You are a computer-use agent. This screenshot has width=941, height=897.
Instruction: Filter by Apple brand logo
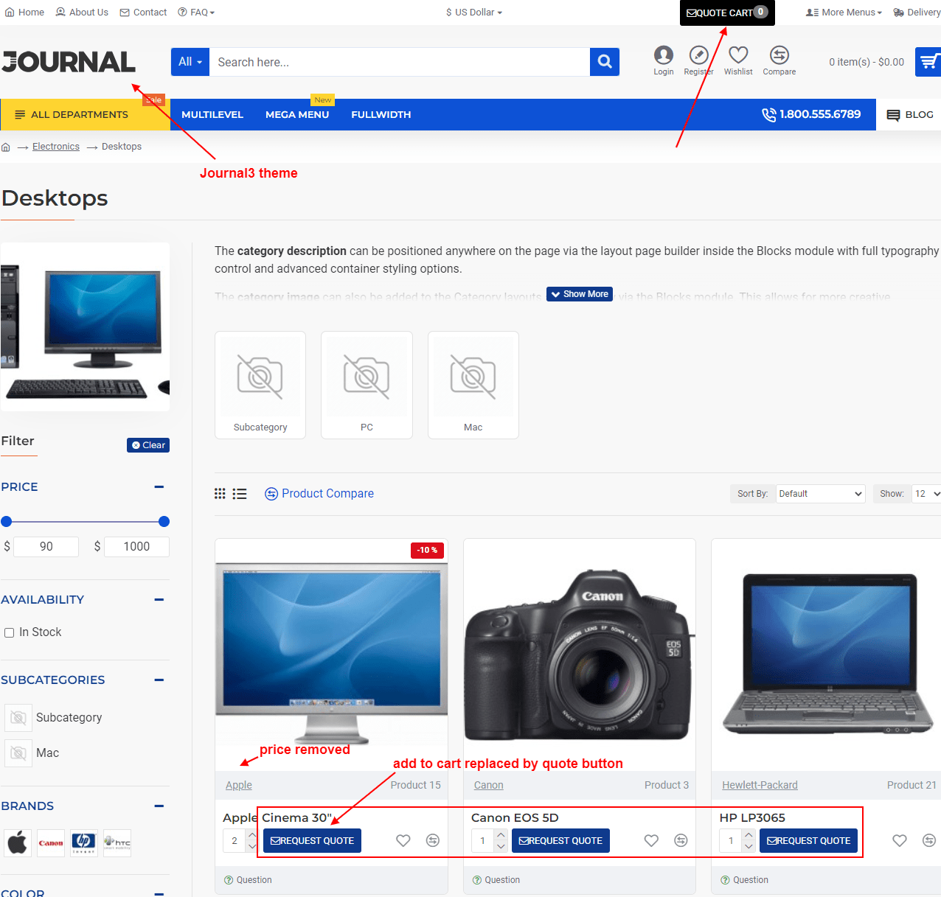tap(18, 842)
